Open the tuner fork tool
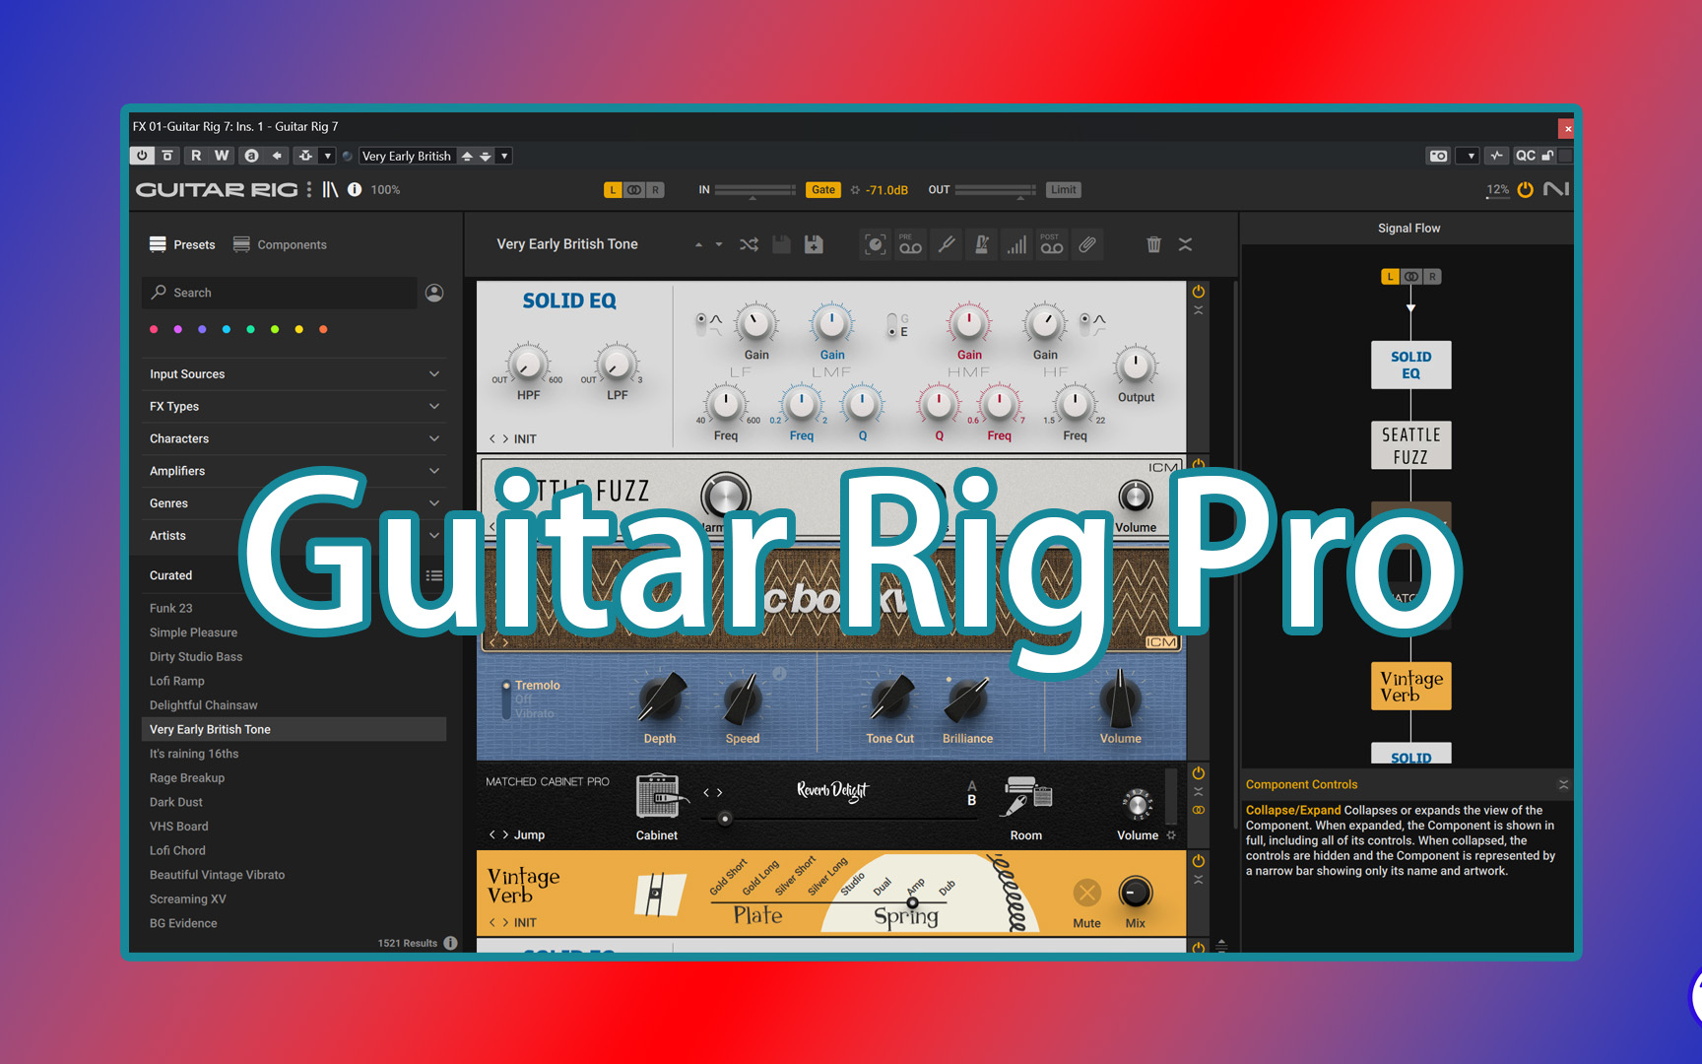Image resolution: width=1702 pixels, height=1064 pixels. 947,244
